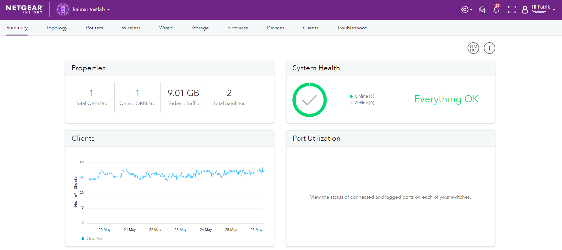Toggle the OrbiPro series in Clients chart legend
The image size is (562, 250).
point(92,238)
